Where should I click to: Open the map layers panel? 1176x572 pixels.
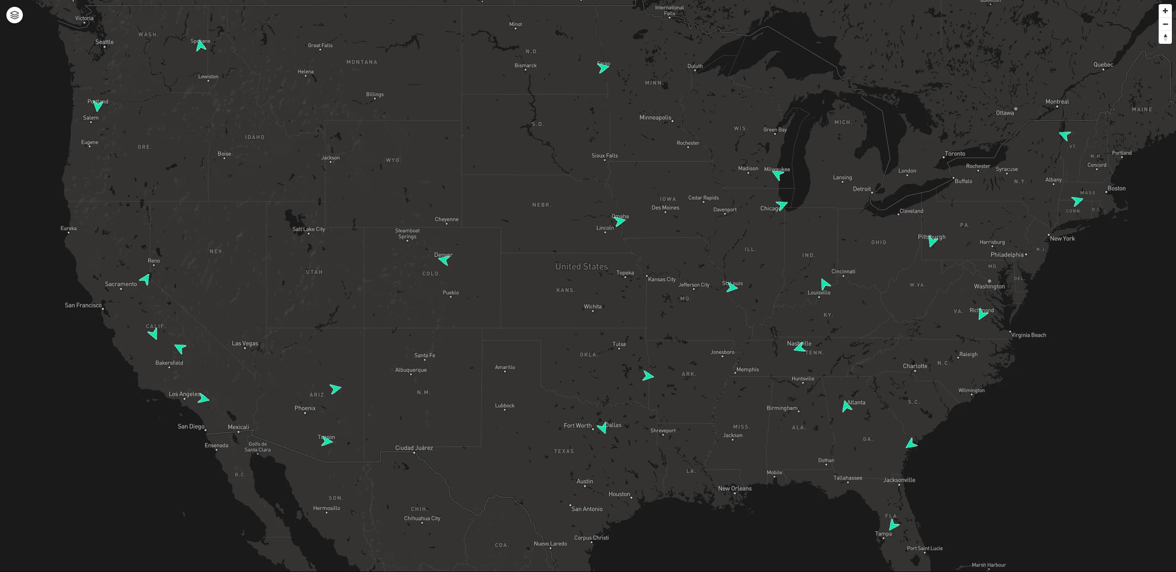(x=14, y=15)
